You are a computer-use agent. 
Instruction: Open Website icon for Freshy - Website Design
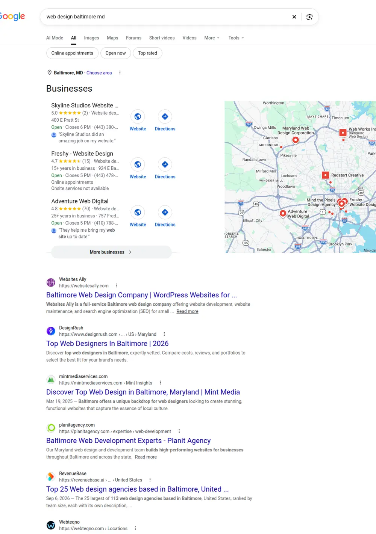click(x=138, y=164)
